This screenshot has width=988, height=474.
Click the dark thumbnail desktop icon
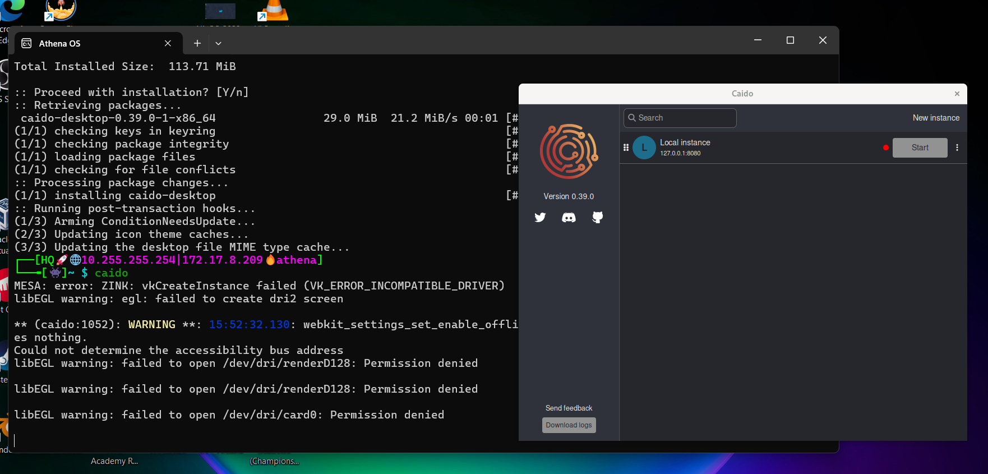coord(220,11)
